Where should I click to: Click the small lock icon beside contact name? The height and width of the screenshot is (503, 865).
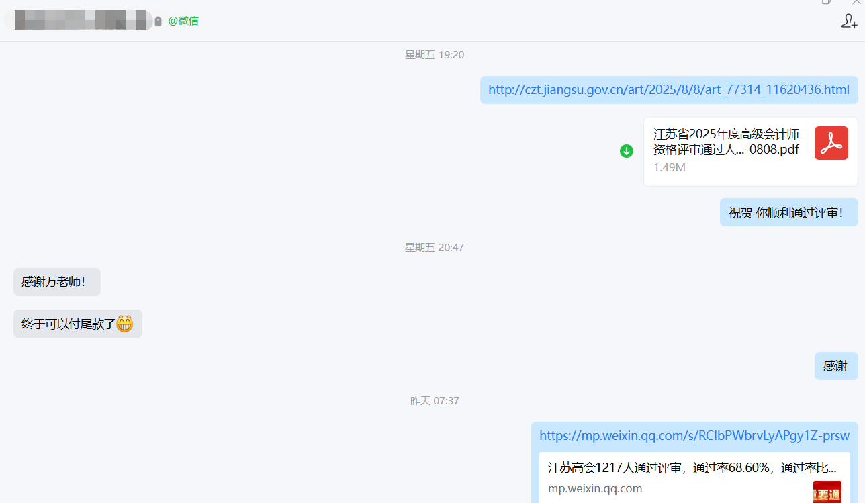click(x=158, y=21)
